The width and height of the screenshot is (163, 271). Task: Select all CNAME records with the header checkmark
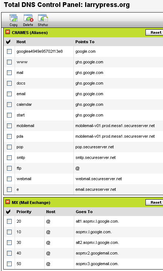click(8, 42)
